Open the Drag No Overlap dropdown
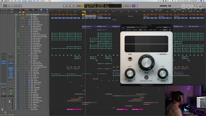The image size is (206, 116). click(180, 10)
